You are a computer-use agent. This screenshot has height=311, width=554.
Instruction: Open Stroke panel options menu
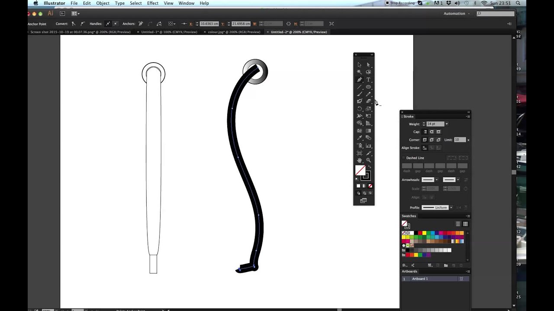tap(468, 117)
